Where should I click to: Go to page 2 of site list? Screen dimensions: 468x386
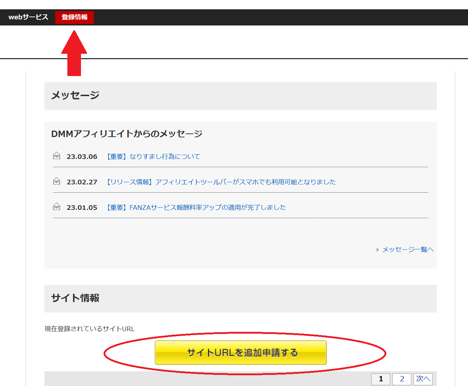tap(402, 379)
